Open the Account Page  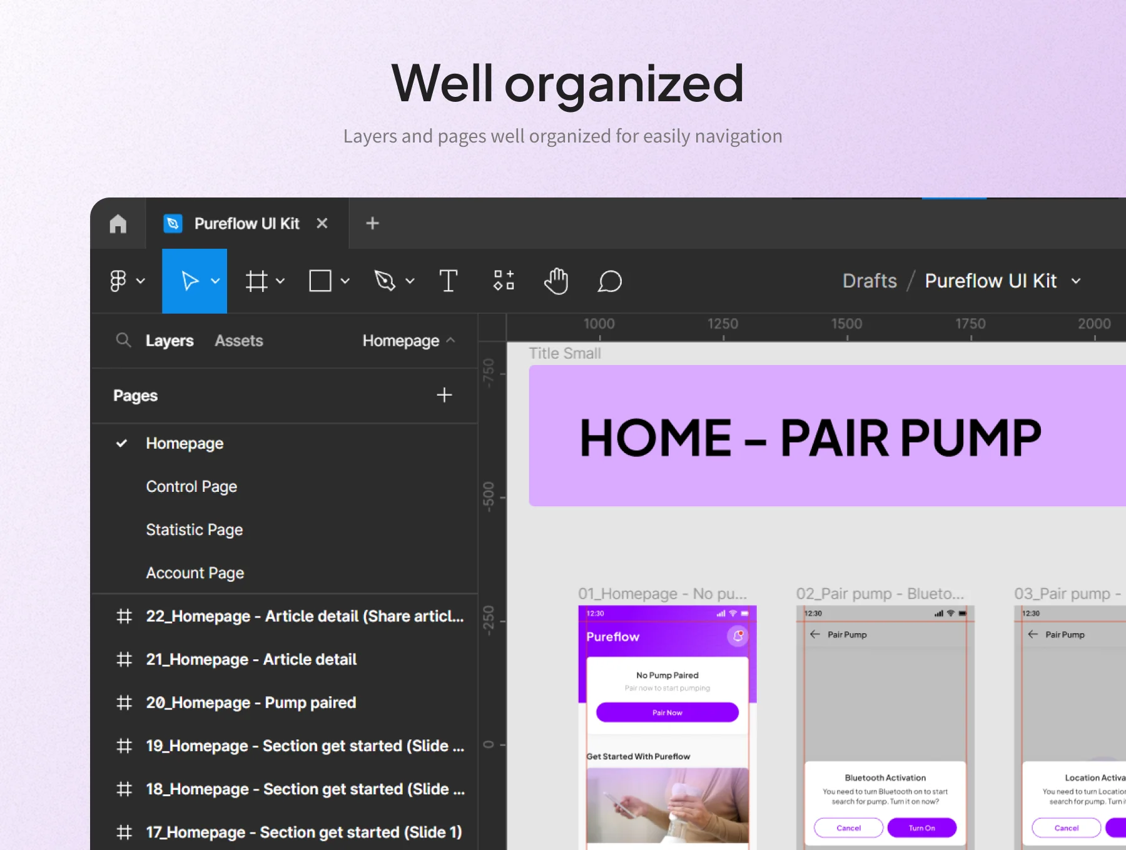[x=285, y=572]
